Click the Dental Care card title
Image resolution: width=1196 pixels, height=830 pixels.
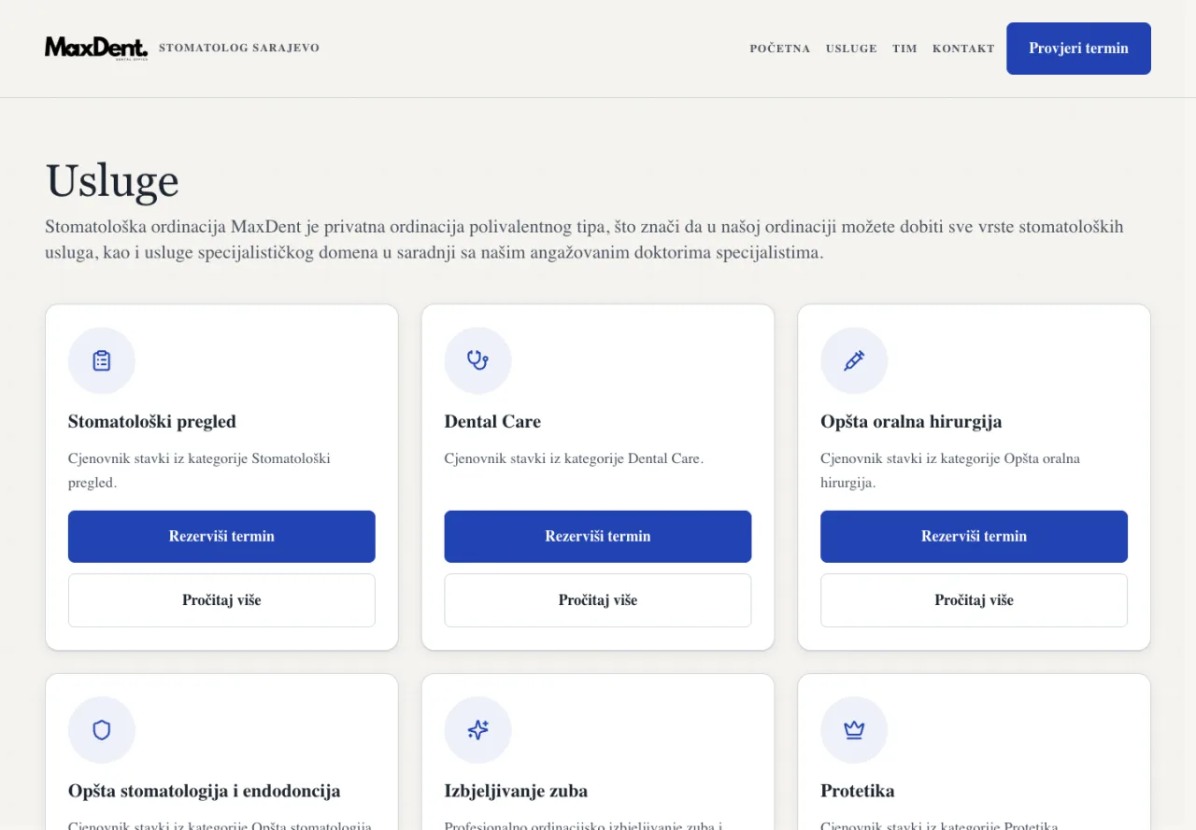(x=492, y=422)
